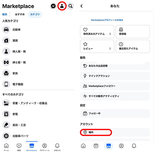The height and width of the screenshot is (153, 154).
Task: Click the 自動車パーツ category text
Action: click(20, 136)
